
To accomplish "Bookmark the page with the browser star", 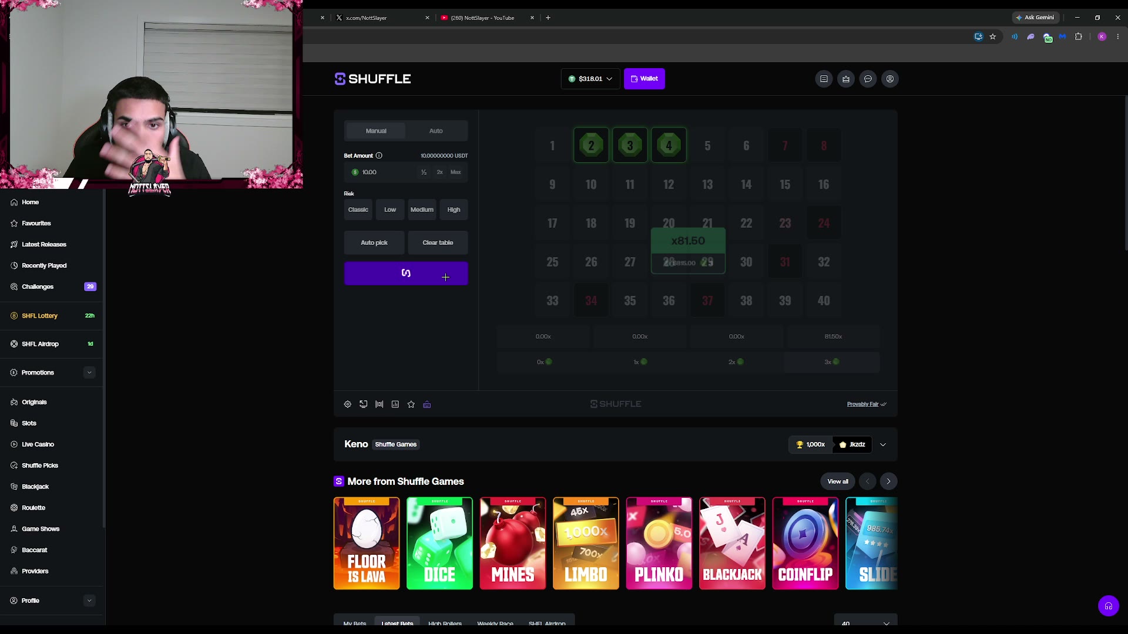I will tap(993, 36).
